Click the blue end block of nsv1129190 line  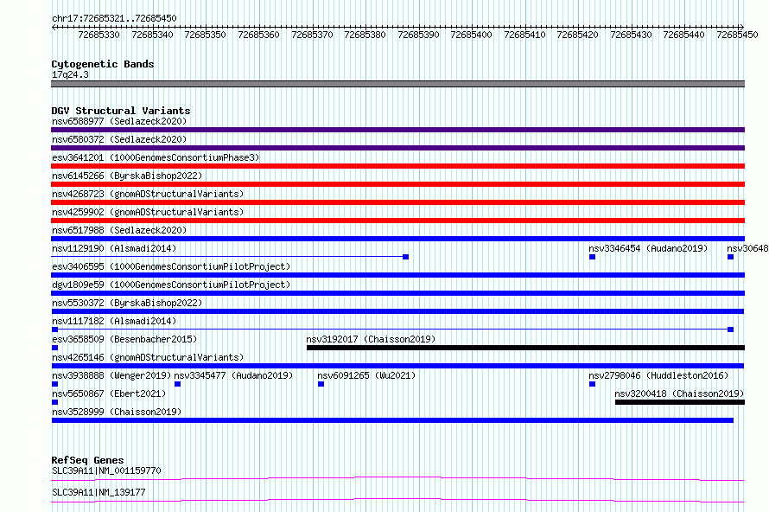[405, 257]
